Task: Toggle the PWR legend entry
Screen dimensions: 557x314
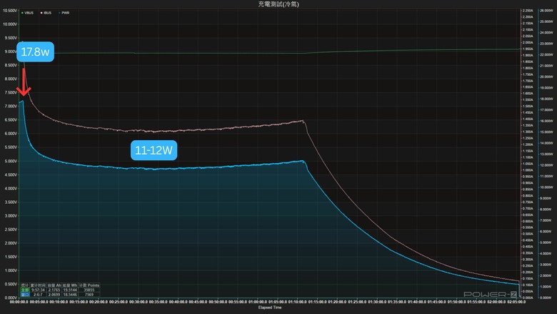Action: coord(64,13)
